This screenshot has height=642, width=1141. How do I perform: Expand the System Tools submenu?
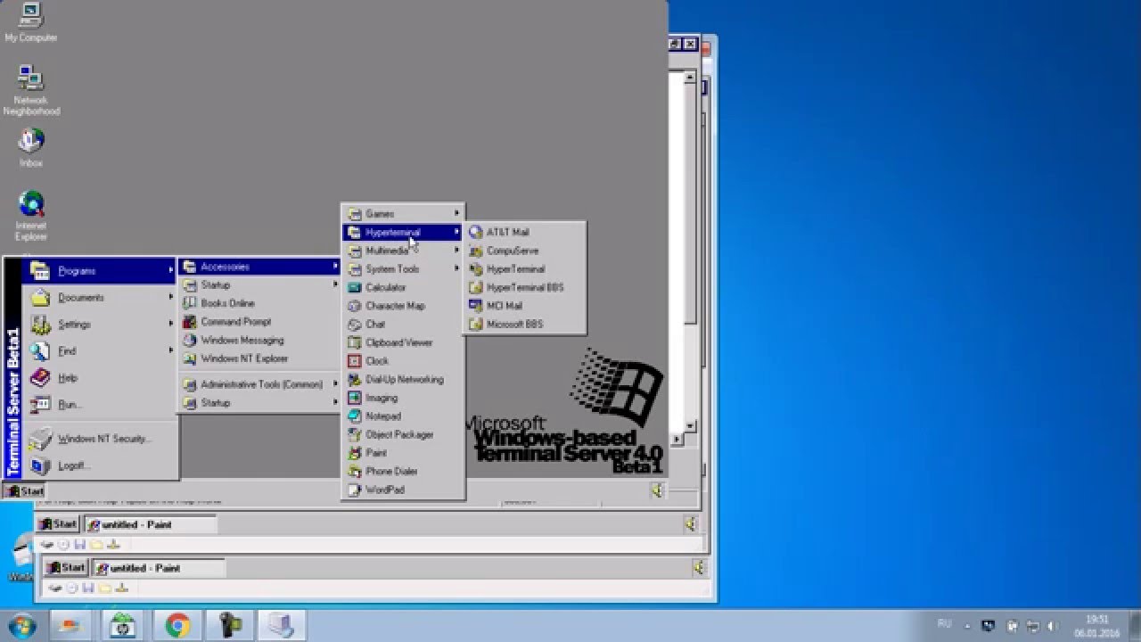[403, 269]
